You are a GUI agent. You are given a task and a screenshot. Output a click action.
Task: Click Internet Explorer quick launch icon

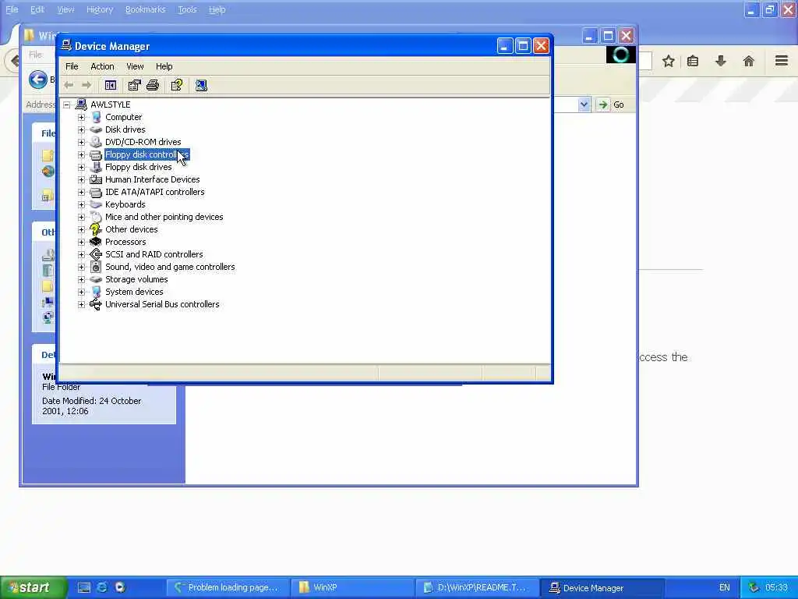pyautogui.click(x=102, y=587)
